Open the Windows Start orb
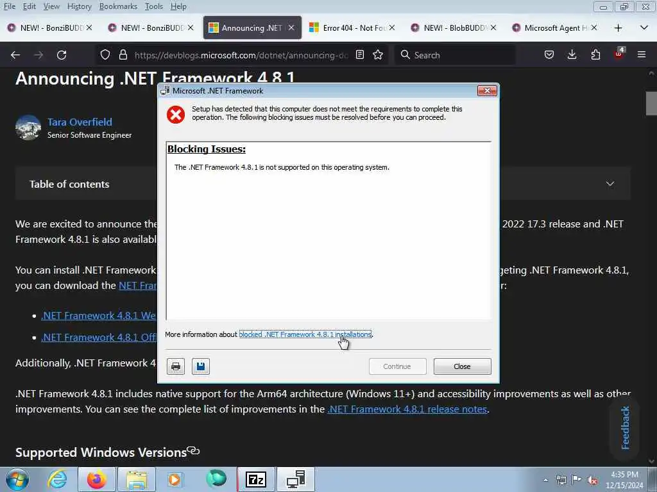Image resolution: width=657 pixels, height=492 pixels. pos(17,479)
